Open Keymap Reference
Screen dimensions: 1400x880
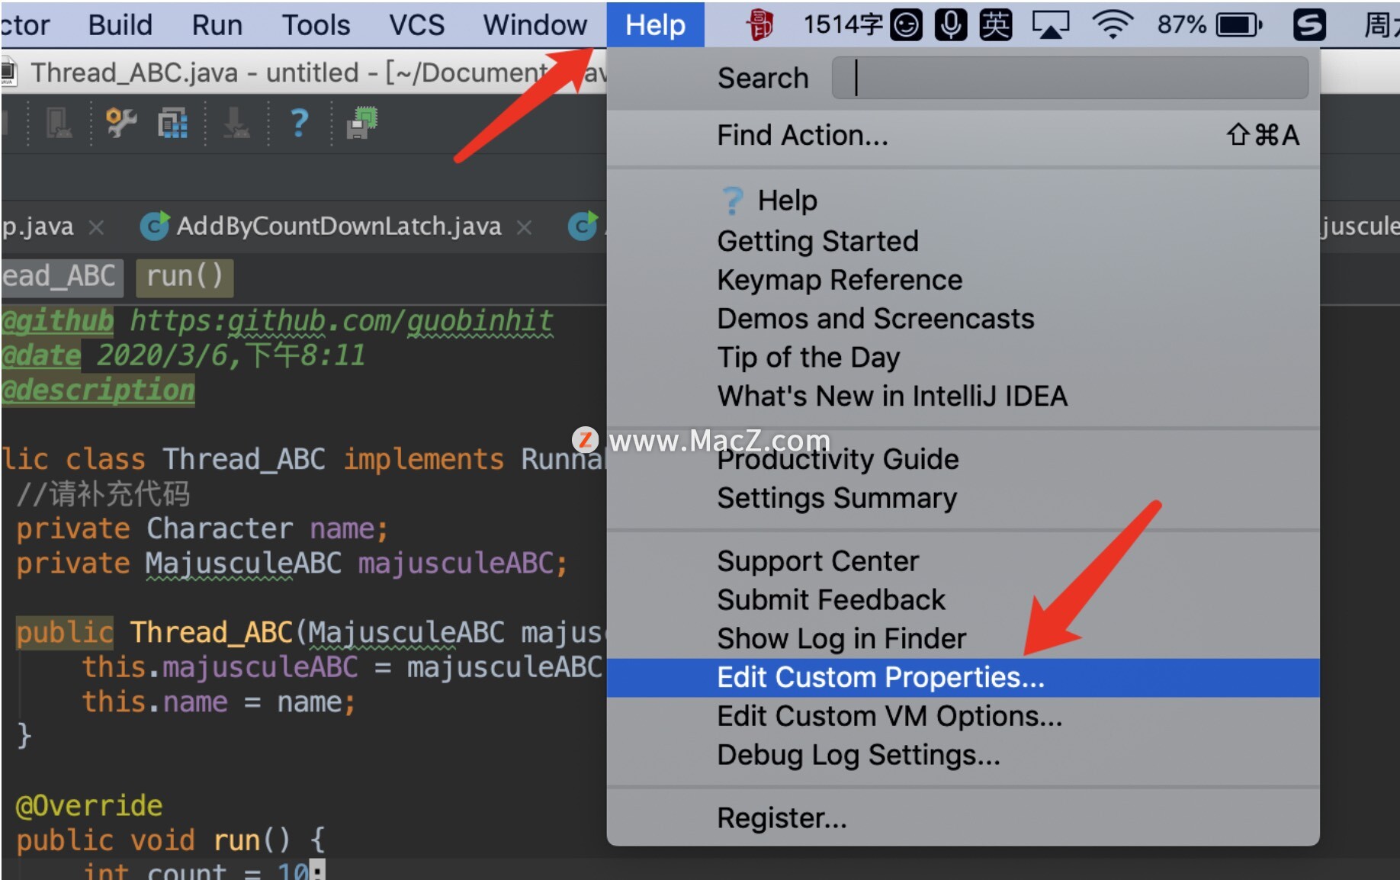click(x=963, y=280)
